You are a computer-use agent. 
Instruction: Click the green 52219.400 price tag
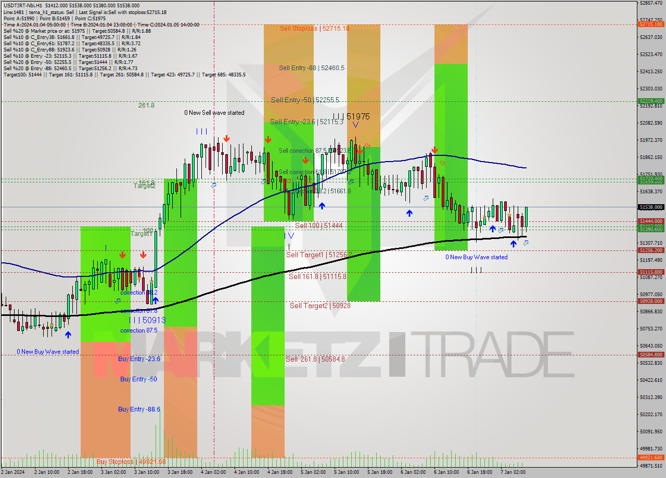tap(651, 101)
